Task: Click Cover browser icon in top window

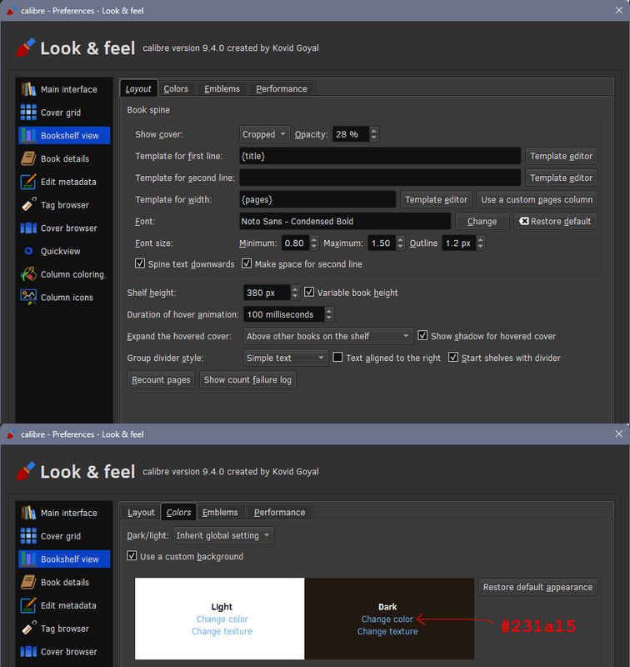Action: pos(28,228)
